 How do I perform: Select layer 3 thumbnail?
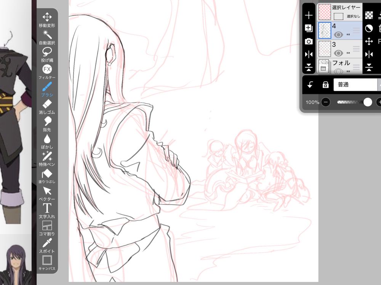[x=325, y=49]
